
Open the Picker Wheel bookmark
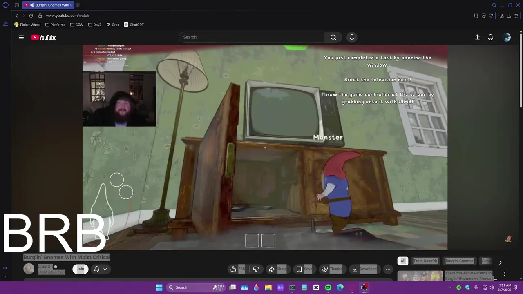[27, 24]
